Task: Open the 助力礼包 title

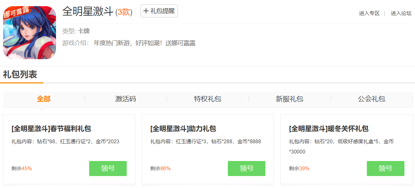Action: (x=183, y=129)
